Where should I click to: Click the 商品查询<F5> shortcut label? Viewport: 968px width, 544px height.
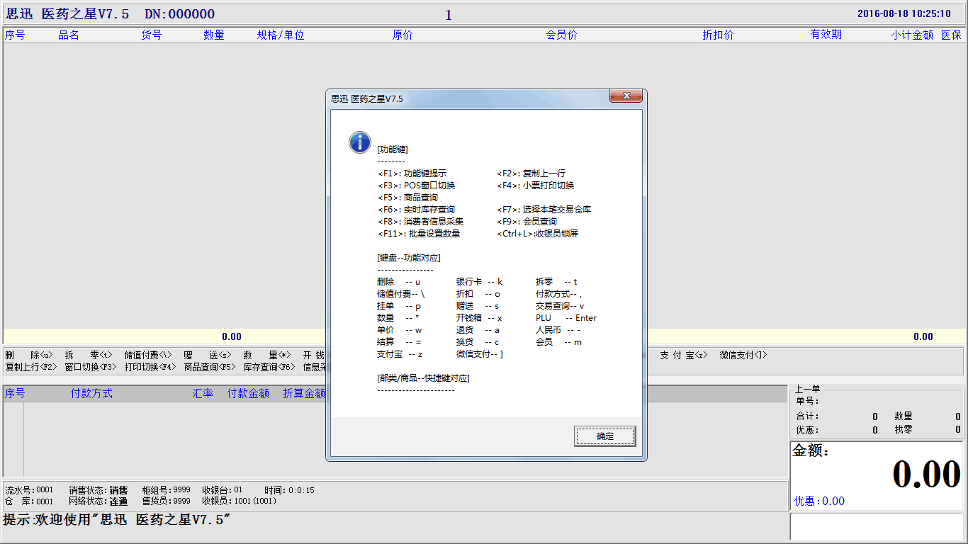(x=210, y=367)
